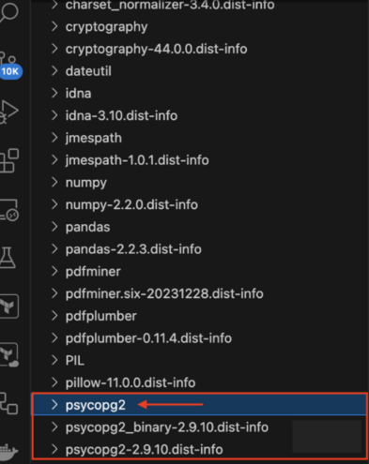369x464 pixels.
Task: Open the Docker whale icon
Action: [8, 452]
